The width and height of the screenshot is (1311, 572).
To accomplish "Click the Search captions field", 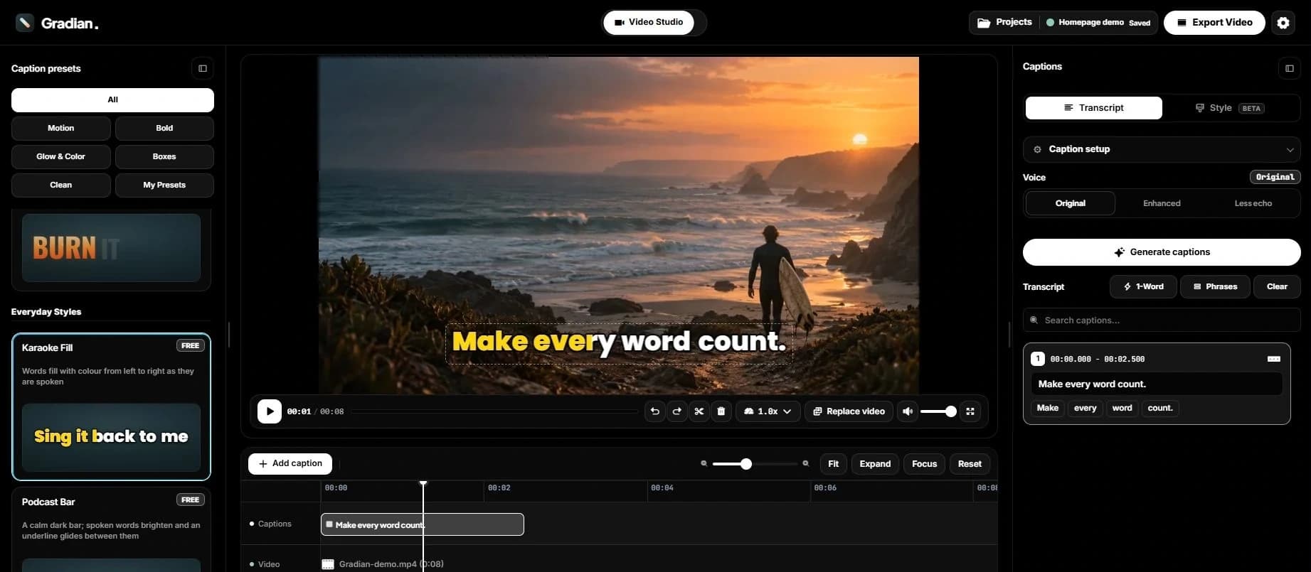I will pyautogui.click(x=1162, y=320).
